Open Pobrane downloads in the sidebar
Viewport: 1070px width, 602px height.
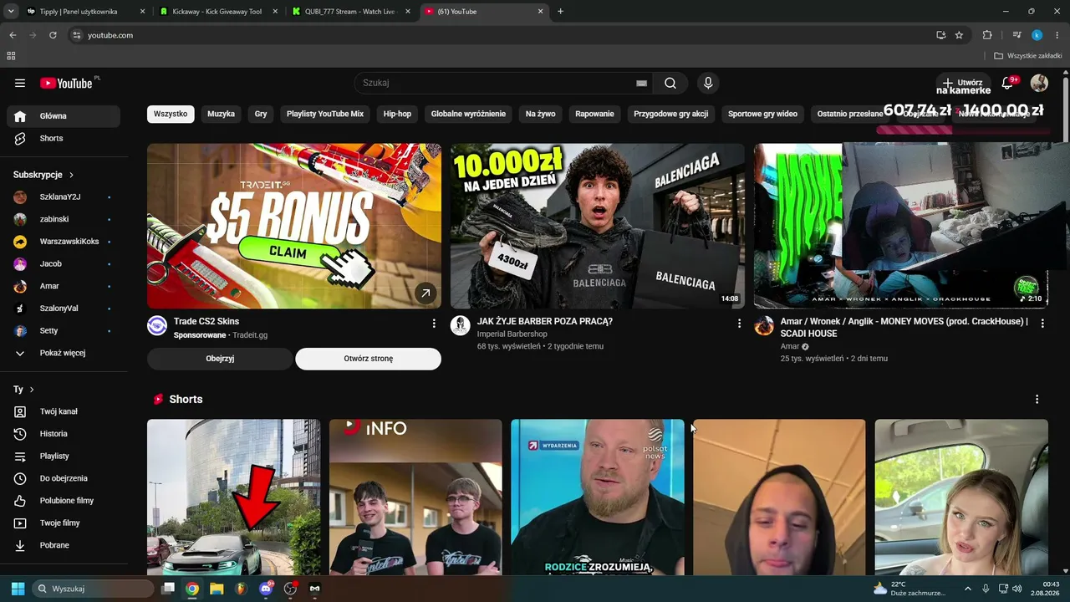tap(64, 545)
